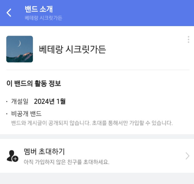Screen dimensions: 194x184
Task: Click the private band description text
Action: click(x=92, y=123)
